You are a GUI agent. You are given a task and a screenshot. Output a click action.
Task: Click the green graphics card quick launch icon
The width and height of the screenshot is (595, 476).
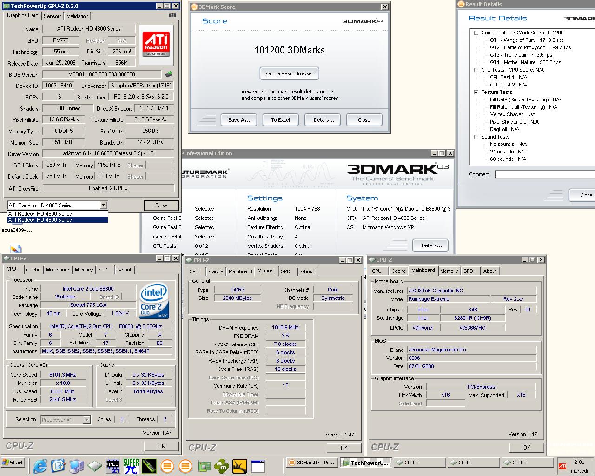[x=204, y=466]
